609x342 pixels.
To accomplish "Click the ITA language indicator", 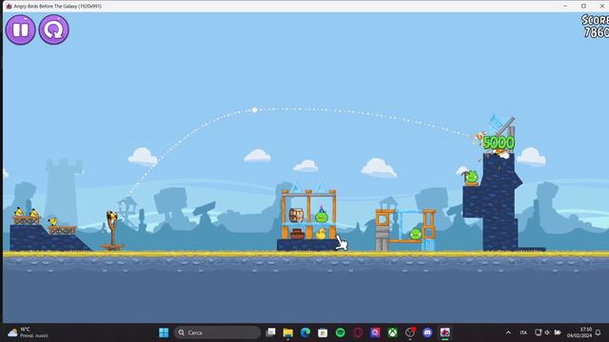I will click(x=523, y=332).
